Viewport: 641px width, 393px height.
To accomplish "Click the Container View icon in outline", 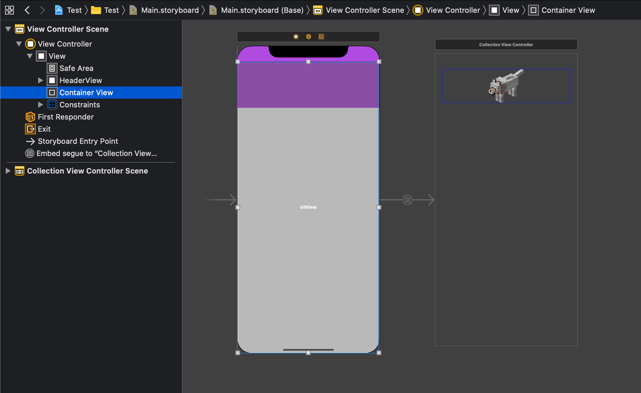I will point(52,93).
